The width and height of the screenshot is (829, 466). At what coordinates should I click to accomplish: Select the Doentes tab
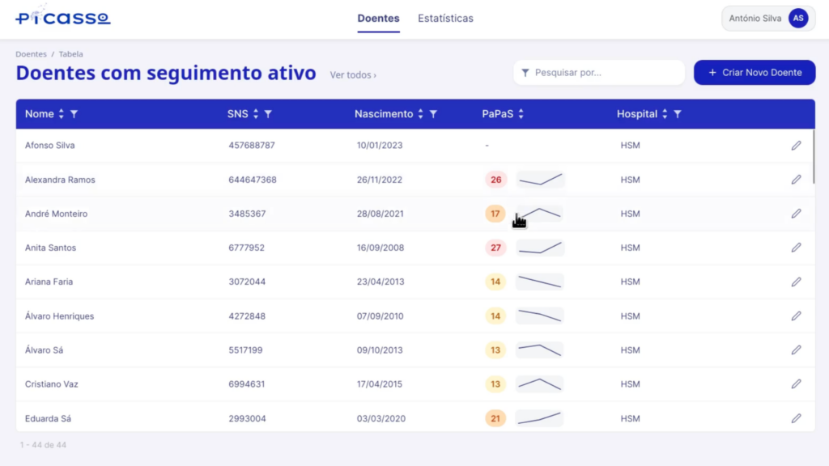pos(378,19)
